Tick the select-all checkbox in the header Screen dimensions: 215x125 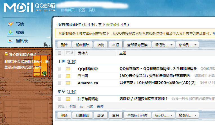pyautogui.click(x=59, y=53)
